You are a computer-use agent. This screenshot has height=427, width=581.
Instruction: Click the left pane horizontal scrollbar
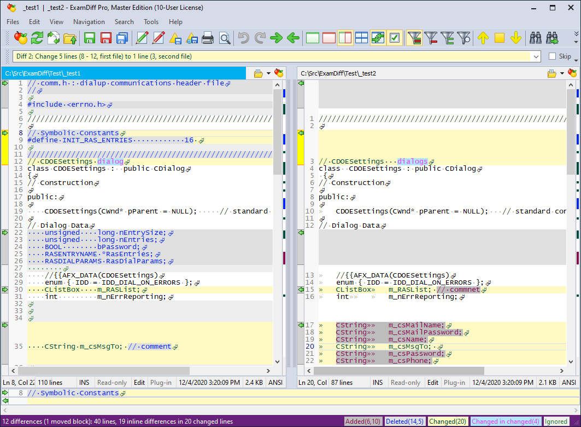pos(104,371)
